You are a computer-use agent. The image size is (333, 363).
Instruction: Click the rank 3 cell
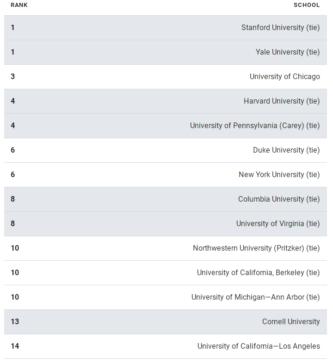click(x=13, y=77)
